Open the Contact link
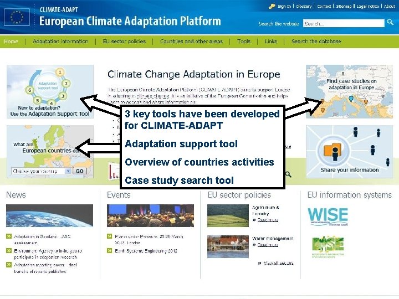 (x=324, y=6)
